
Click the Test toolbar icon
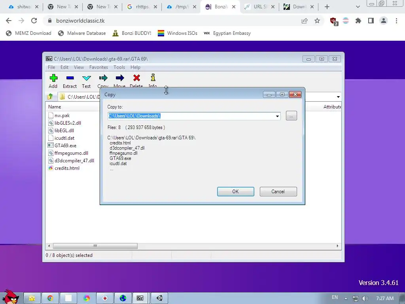(x=86, y=81)
